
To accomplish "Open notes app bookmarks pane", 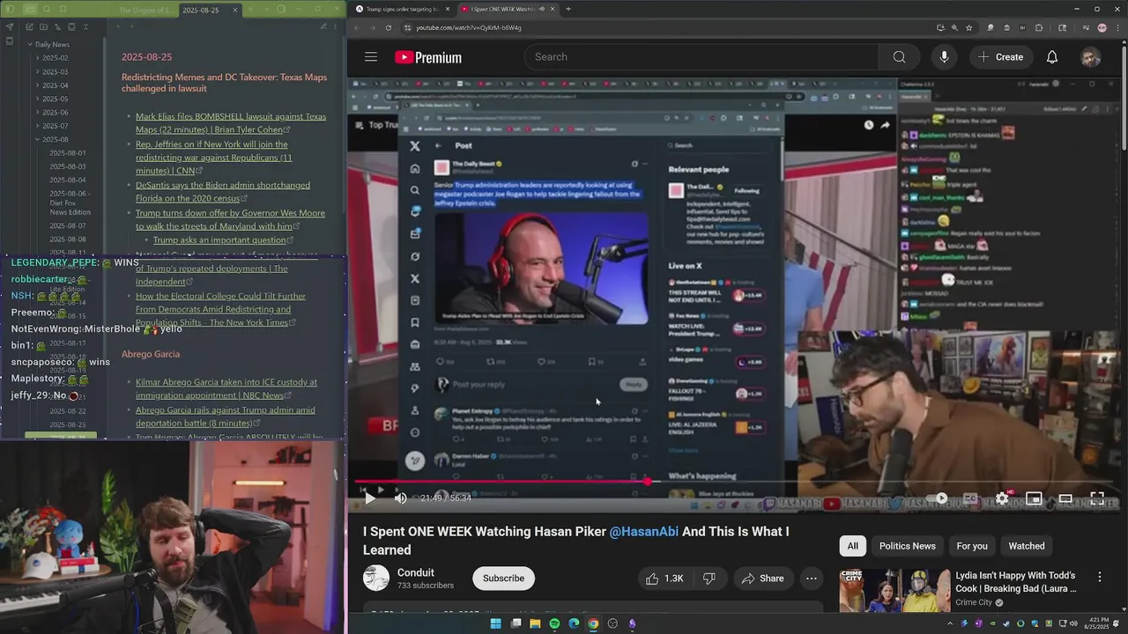I will pyautogui.click(x=63, y=10).
